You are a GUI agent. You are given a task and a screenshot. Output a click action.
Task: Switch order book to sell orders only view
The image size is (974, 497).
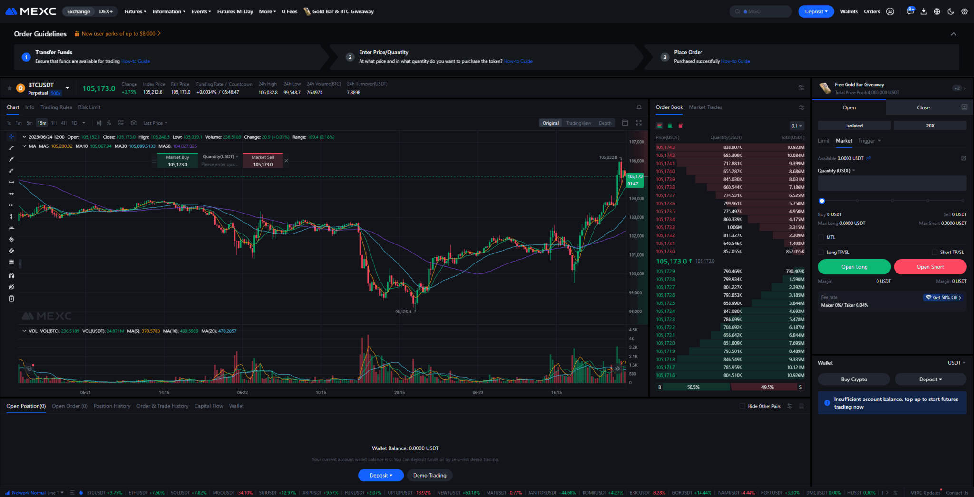coord(681,126)
